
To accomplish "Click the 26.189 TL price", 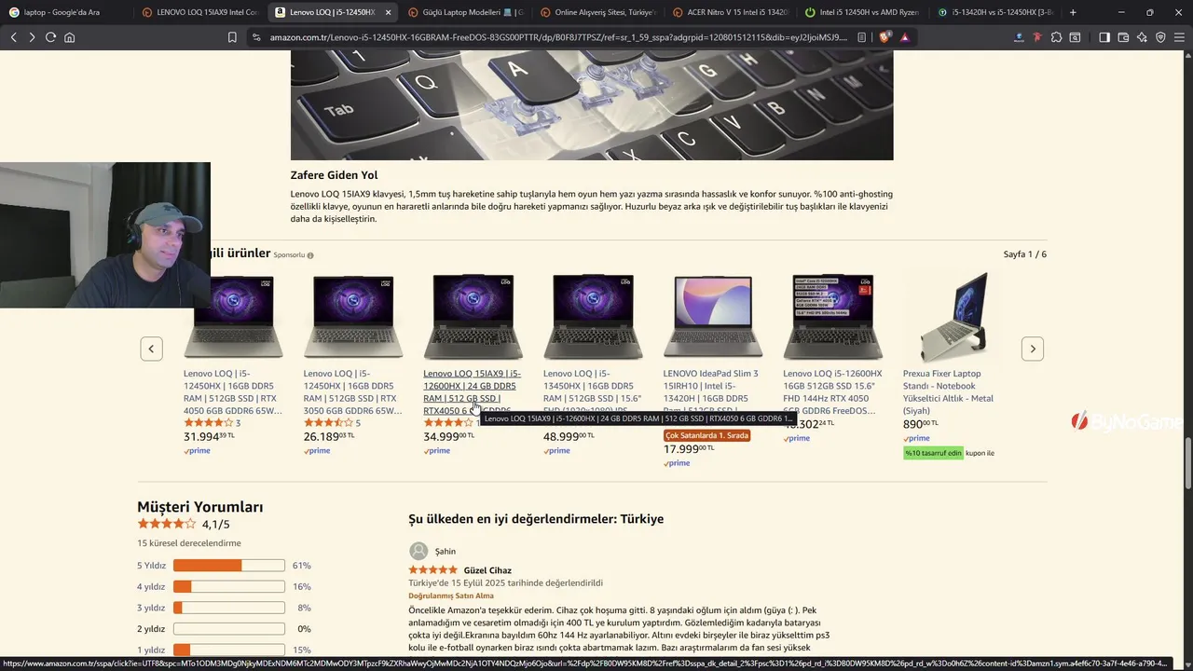I will 328,436.
